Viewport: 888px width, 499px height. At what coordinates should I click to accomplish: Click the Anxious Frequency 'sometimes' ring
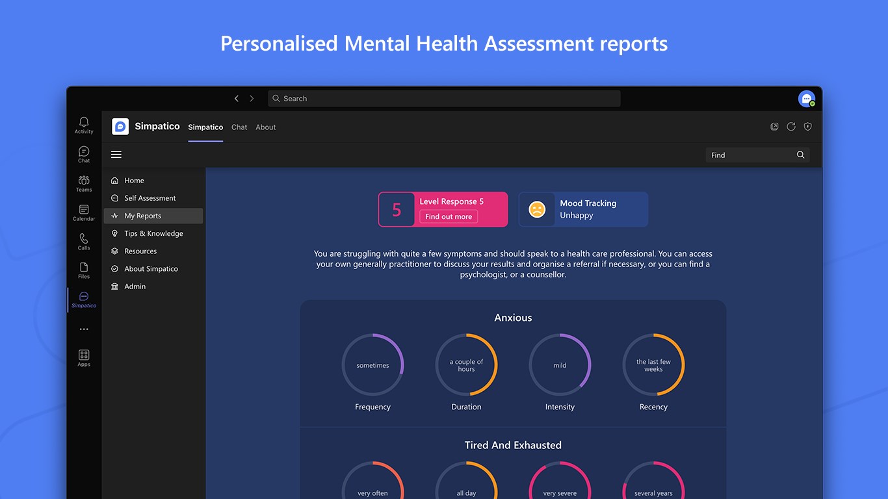pos(373,365)
